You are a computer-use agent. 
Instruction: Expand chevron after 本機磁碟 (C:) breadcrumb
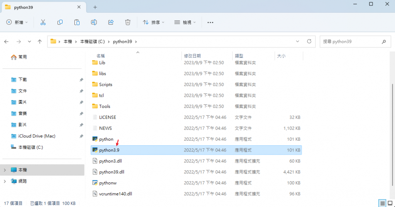[x=109, y=42]
